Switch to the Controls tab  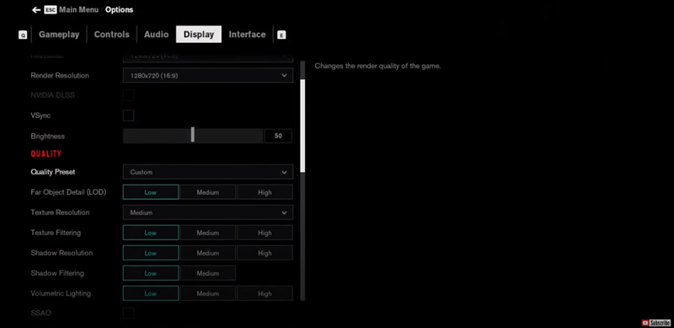(x=112, y=35)
